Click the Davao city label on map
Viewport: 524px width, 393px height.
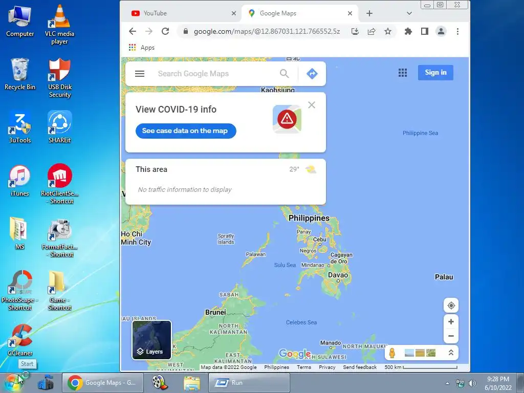pyautogui.click(x=338, y=275)
